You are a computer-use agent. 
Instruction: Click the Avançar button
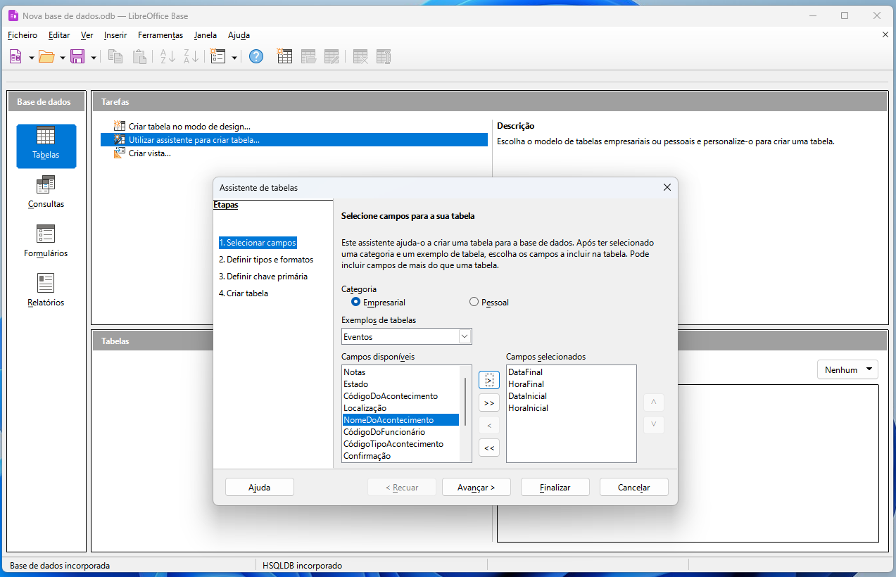pyautogui.click(x=476, y=487)
